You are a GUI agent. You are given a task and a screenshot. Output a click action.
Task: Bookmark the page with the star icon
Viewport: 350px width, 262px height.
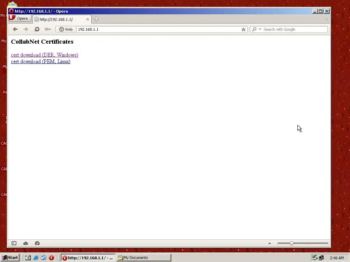pos(243,29)
